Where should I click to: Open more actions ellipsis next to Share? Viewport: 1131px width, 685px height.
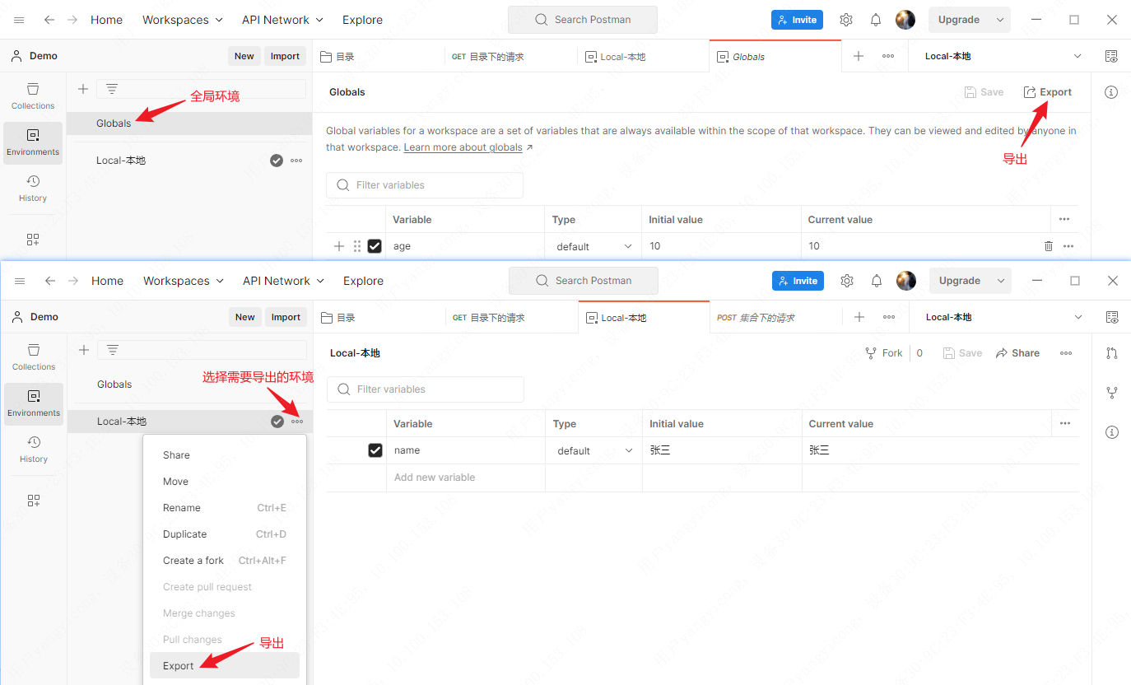(1066, 353)
